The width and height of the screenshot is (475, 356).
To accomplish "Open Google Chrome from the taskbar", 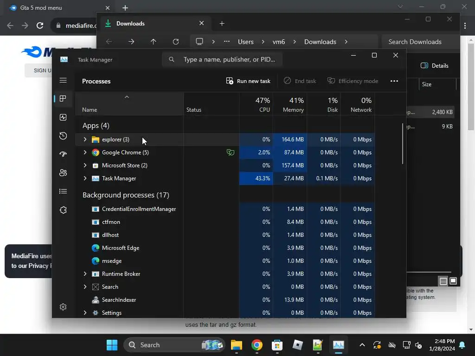I will pyautogui.click(x=257, y=345).
